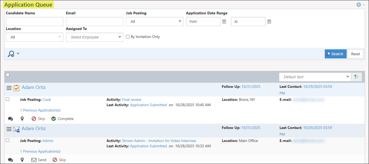Image resolution: width=369 pixels, height=164 pixels.
Task: Toggle the sort direction arrows next to Default Sort
Action: [356, 77]
